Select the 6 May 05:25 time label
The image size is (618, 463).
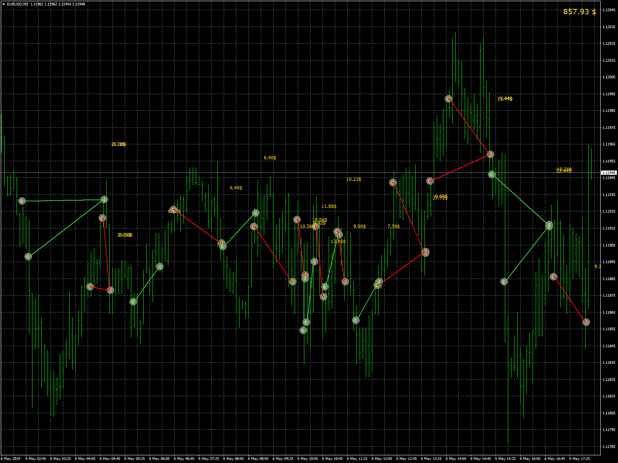click(x=135, y=459)
